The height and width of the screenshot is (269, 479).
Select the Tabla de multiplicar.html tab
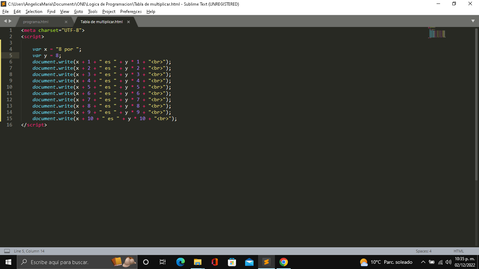[x=102, y=22]
